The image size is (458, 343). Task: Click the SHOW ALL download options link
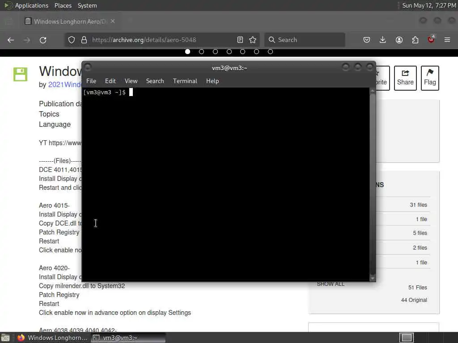pos(331,284)
